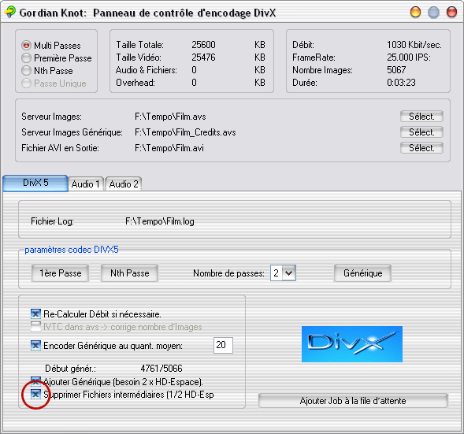Disable Supprimer Fichiers intermédiaires checkbox
The image size is (464, 434).
click(35, 395)
